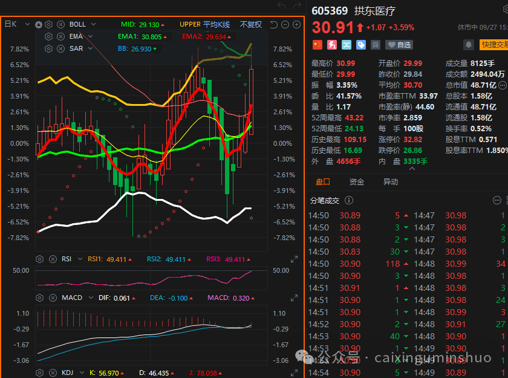
Task: Open SAR indicator settings gear
Action: pyautogui.click(x=48, y=48)
